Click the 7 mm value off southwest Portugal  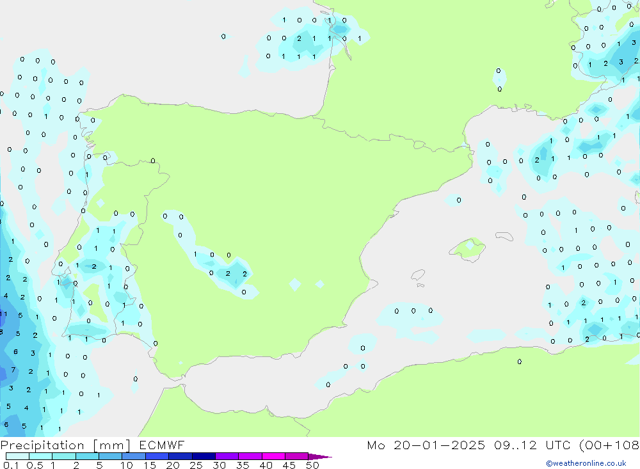(13, 370)
